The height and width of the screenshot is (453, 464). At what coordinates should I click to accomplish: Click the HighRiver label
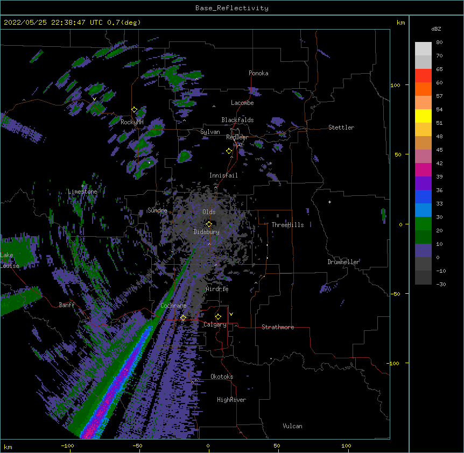(231, 400)
